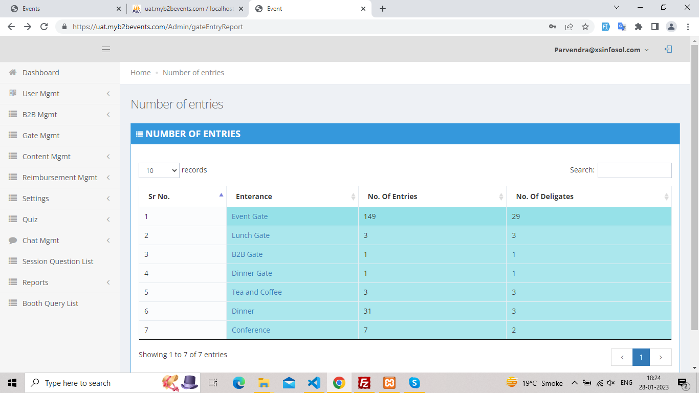Viewport: 699px width, 393px height.
Task: Bookmark this page with star icon
Action: click(x=585, y=27)
